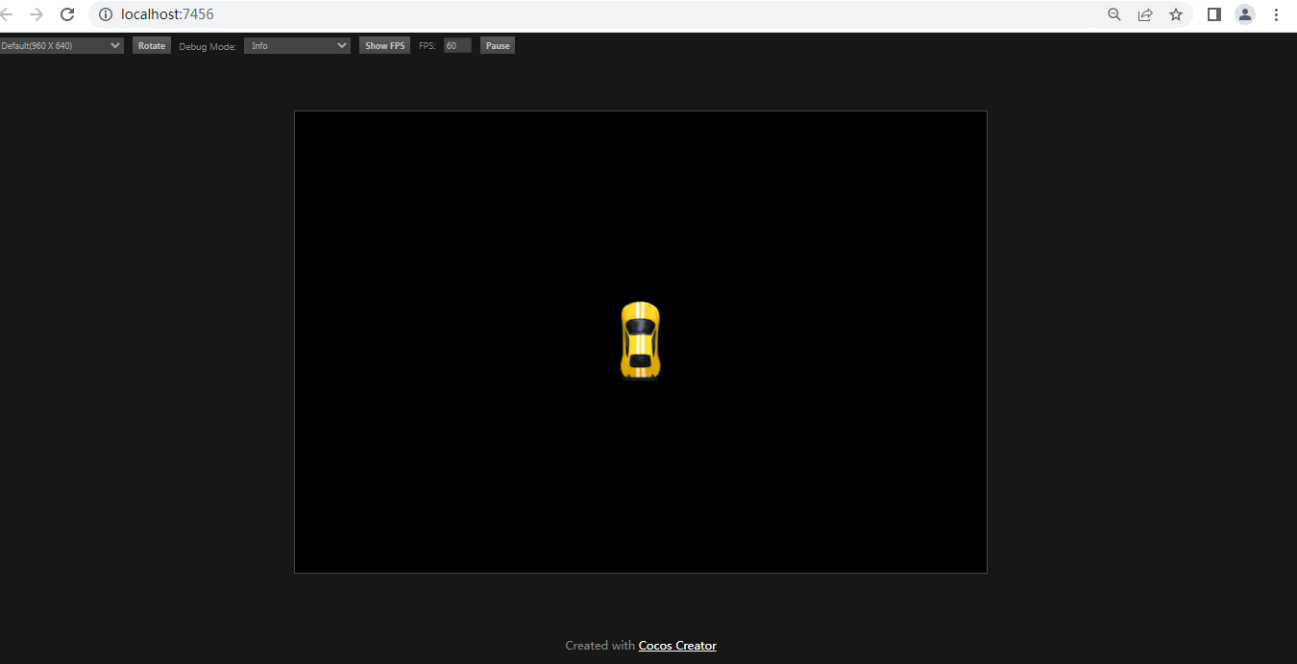Click the Show FPS button

click(x=385, y=45)
